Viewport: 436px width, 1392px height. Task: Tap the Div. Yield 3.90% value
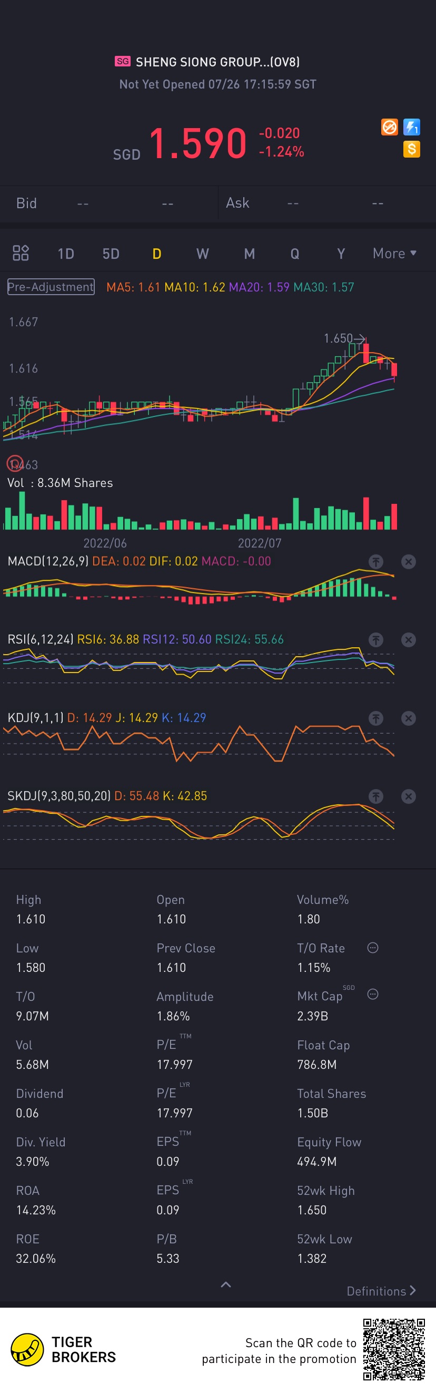[32, 1161]
